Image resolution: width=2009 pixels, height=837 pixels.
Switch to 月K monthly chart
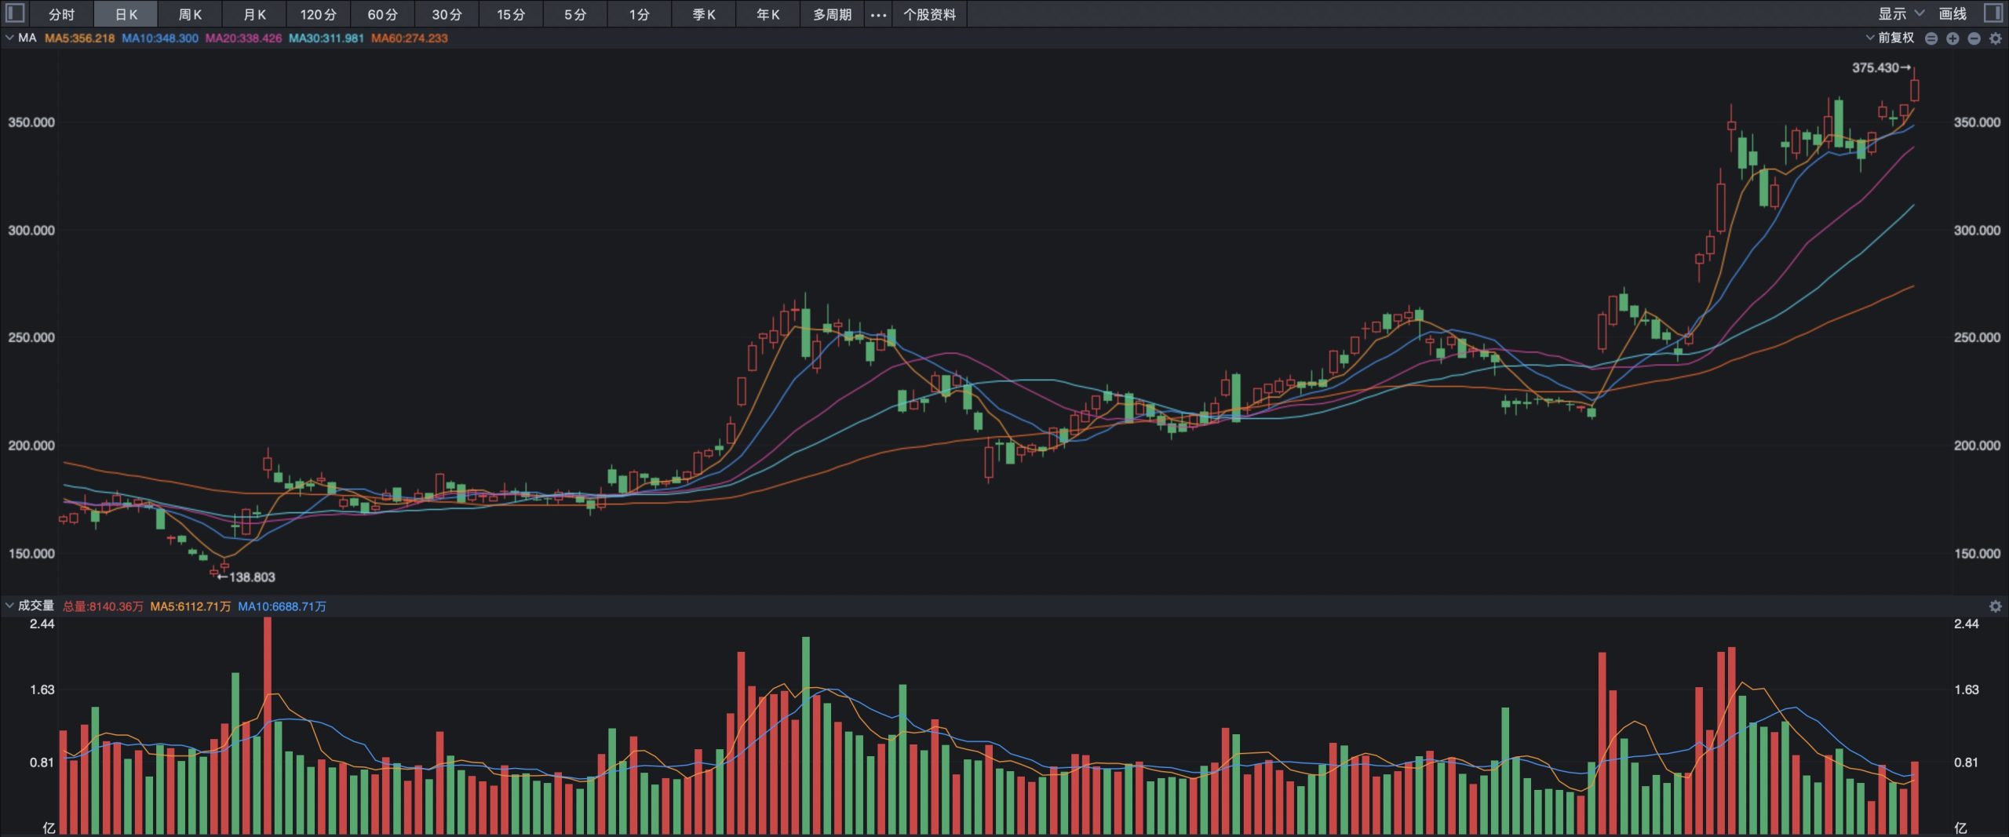pyautogui.click(x=254, y=14)
